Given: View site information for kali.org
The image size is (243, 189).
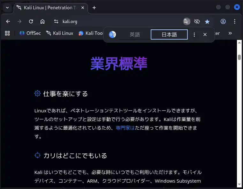Looking at the screenshot, I should pyautogui.click(x=56, y=21).
